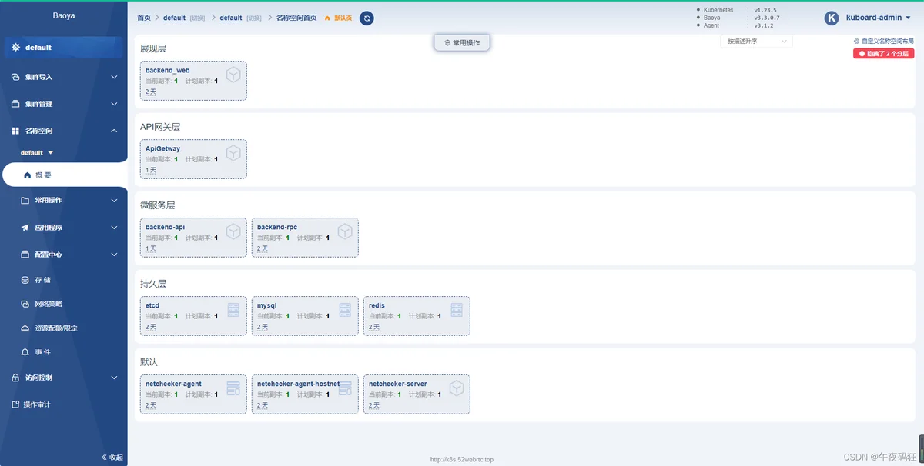Click the cube icon on backend-rpc card
The height and width of the screenshot is (466, 924).
click(345, 231)
